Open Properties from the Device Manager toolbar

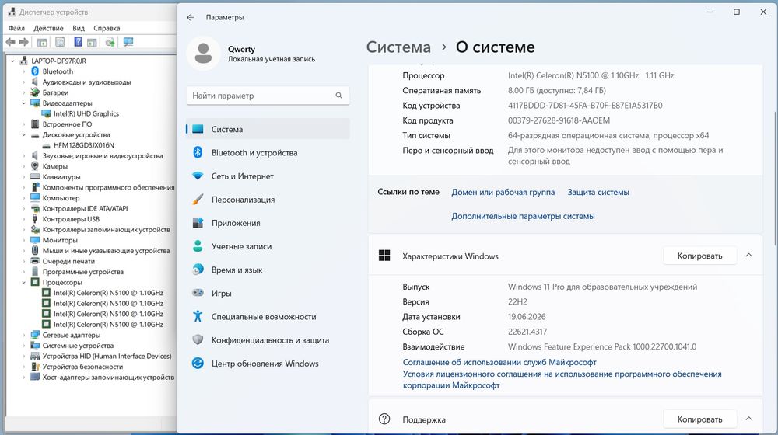[x=60, y=42]
